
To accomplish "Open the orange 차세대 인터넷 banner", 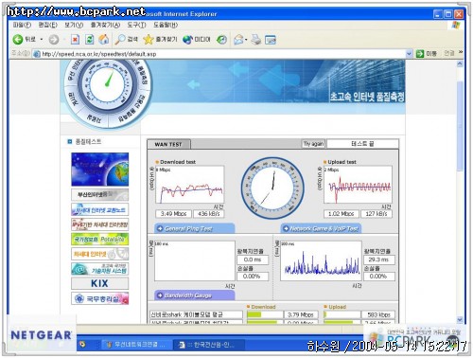I will (x=100, y=254).
